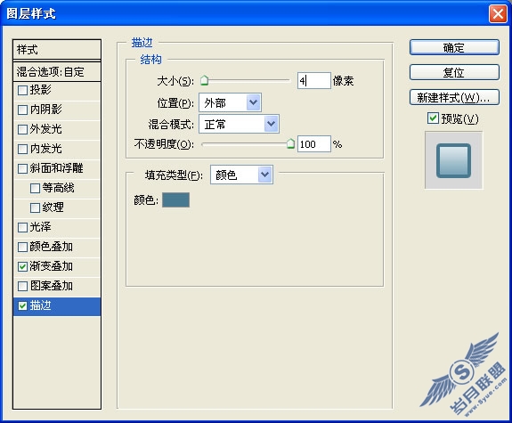Toggle the 预览 preview checkbox
This screenshot has width=512, height=423.
433,118
